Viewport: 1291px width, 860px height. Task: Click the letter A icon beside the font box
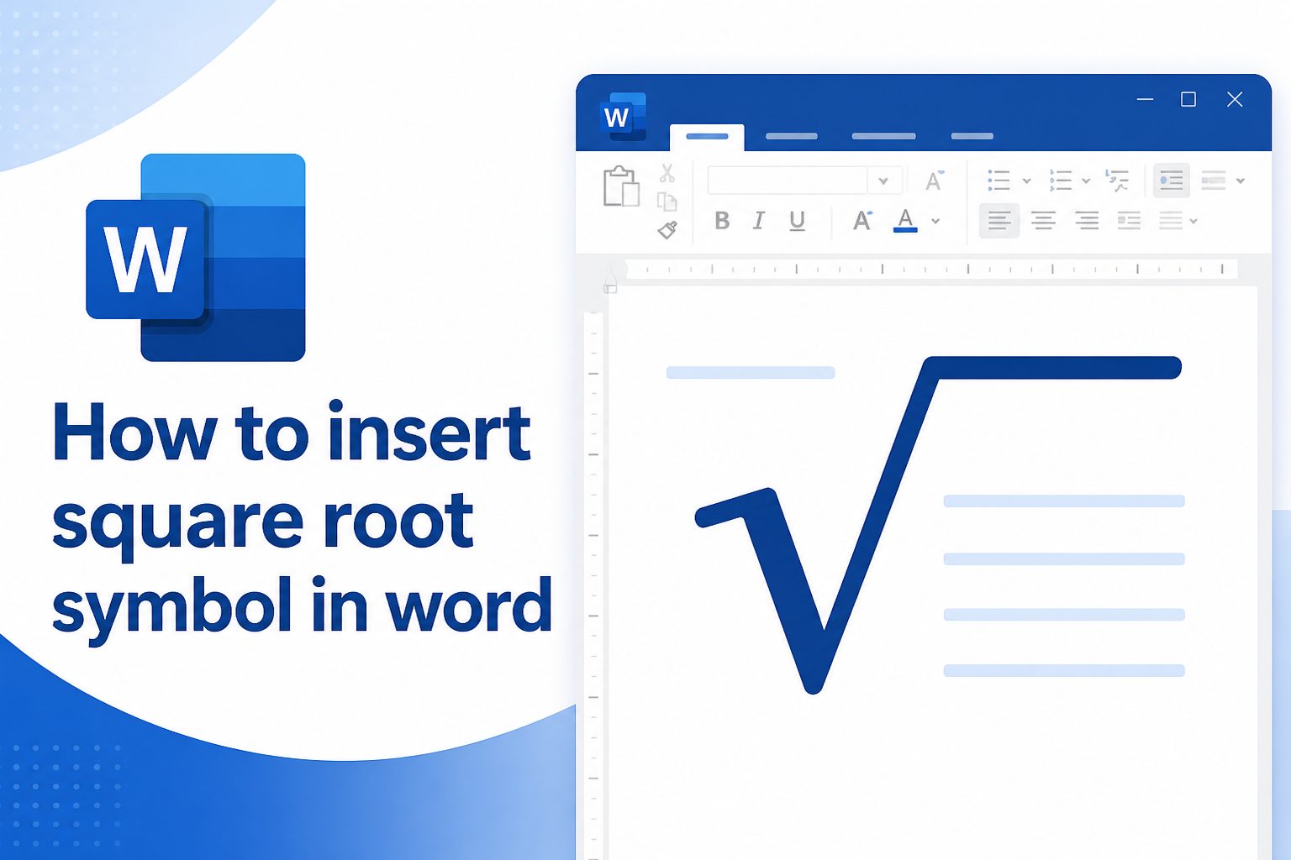point(934,181)
